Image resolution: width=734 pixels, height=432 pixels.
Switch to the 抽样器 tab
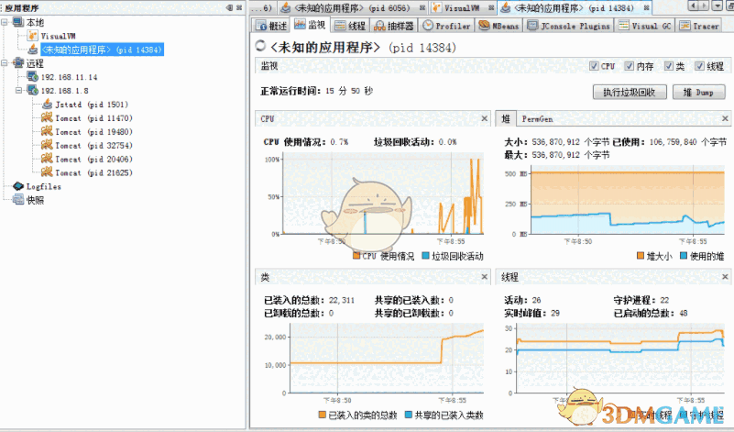394,26
